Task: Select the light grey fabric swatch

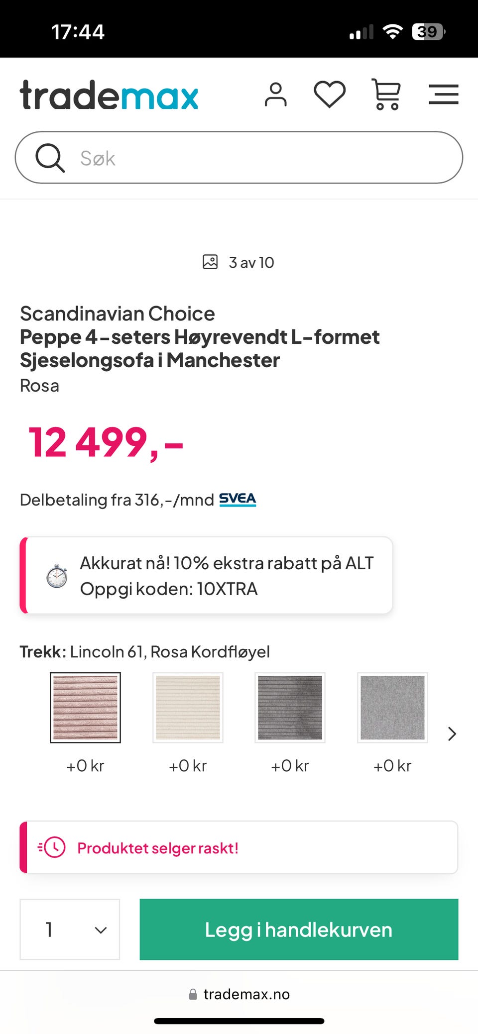Action: [x=392, y=707]
